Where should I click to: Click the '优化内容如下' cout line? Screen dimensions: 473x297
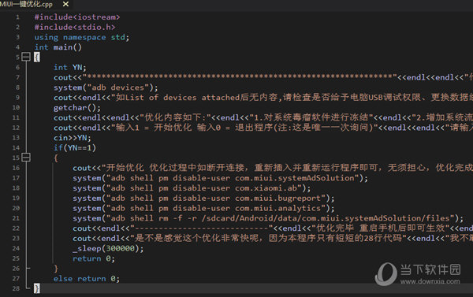263,117
